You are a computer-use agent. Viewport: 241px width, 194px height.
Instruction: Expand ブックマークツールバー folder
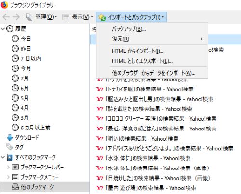(x=8, y=167)
